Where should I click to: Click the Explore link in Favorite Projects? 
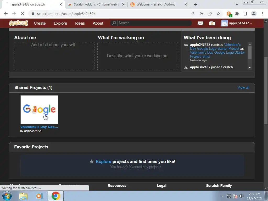pos(104,161)
